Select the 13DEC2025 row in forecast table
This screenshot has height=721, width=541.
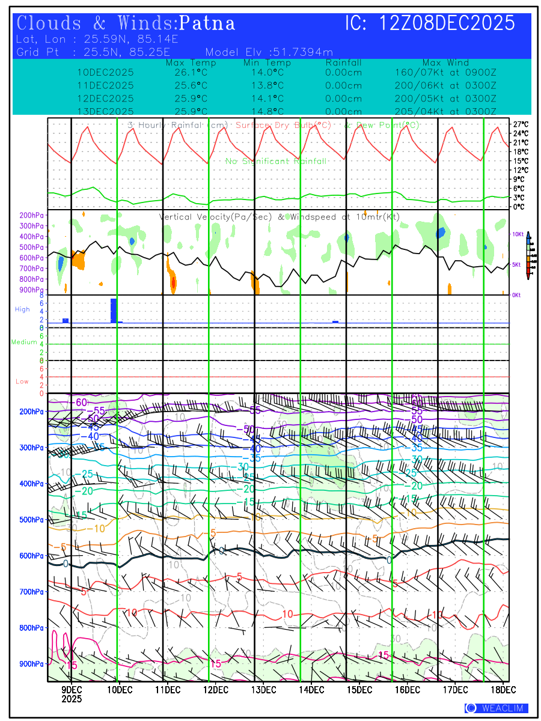pos(106,111)
